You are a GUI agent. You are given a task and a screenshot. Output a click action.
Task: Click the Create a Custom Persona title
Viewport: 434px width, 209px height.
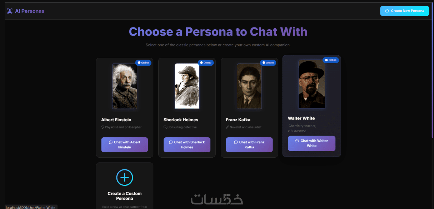tap(125, 196)
